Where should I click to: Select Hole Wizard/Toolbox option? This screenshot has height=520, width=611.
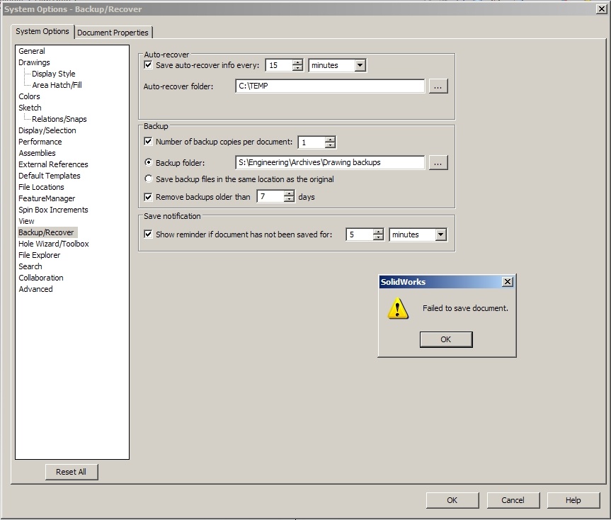coord(54,244)
